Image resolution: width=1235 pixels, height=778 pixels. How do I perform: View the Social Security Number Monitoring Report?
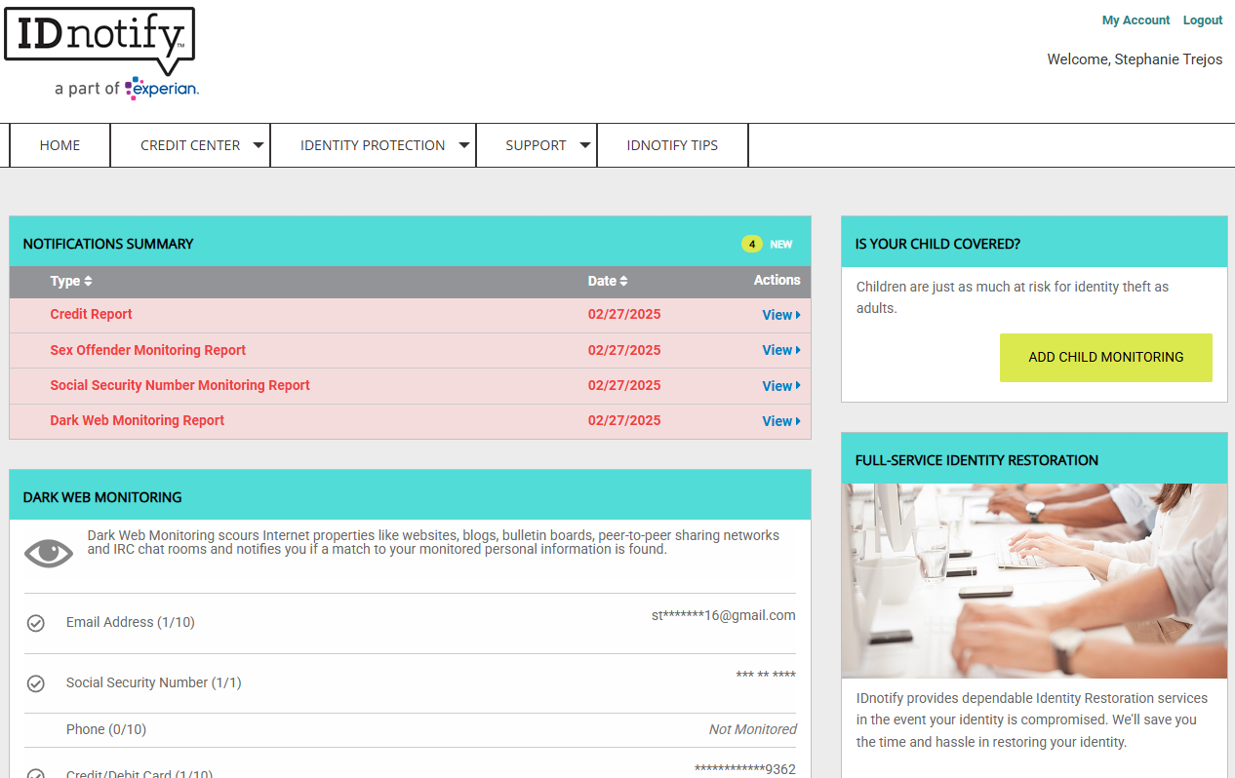781,386
